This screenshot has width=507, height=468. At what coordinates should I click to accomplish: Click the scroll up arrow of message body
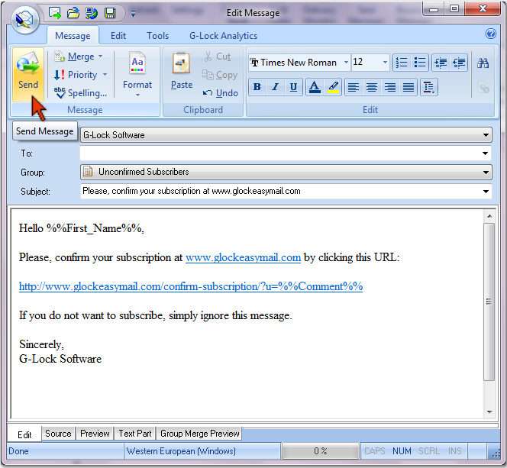pyautogui.click(x=489, y=216)
